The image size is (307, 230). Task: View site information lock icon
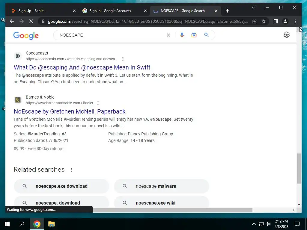pyautogui.click(x=43, y=21)
